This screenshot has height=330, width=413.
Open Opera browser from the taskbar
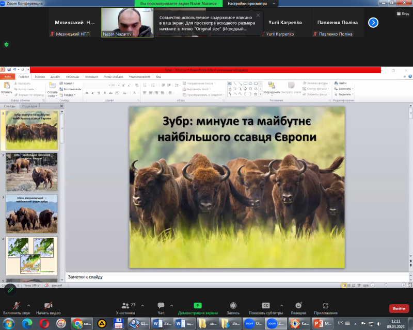45,323
